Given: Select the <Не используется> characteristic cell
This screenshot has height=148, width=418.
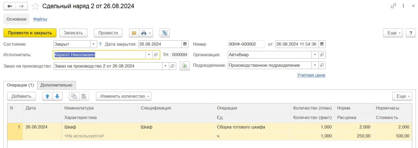Looking at the screenshot, I should (100, 136).
